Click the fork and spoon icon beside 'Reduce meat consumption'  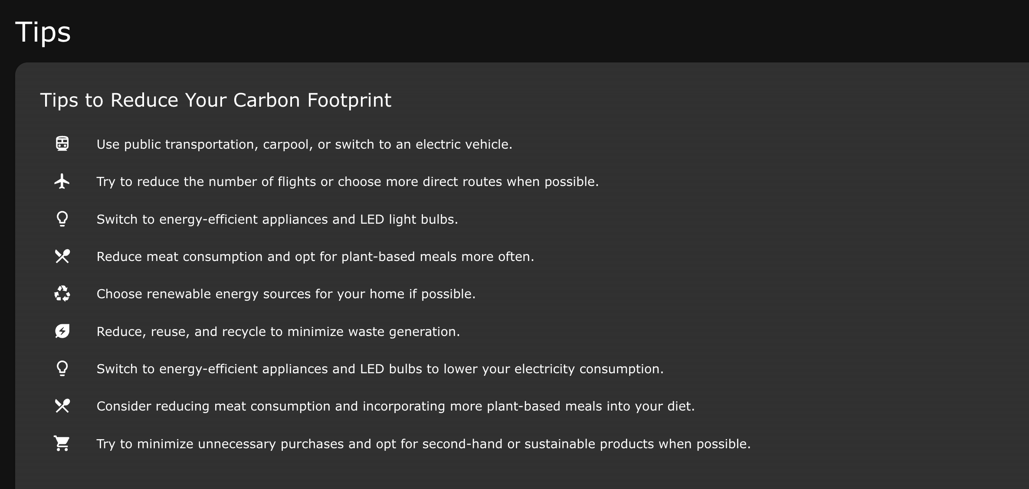coord(62,256)
